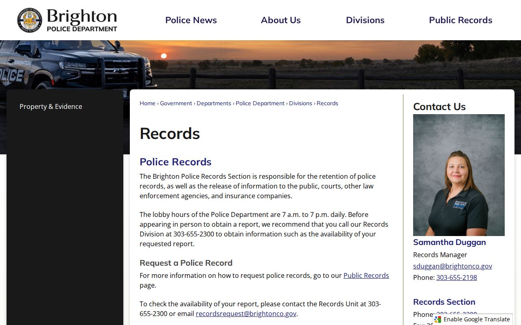521x325 pixels.
Task: Click the Contact Us heading
Action: click(439, 106)
